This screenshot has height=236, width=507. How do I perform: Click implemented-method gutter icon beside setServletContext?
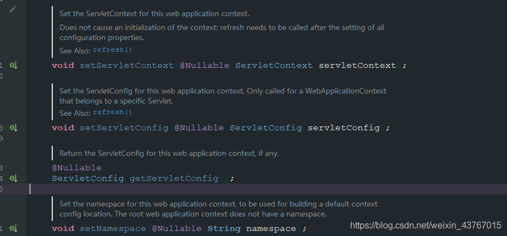pyautogui.click(x=13, y=66)
